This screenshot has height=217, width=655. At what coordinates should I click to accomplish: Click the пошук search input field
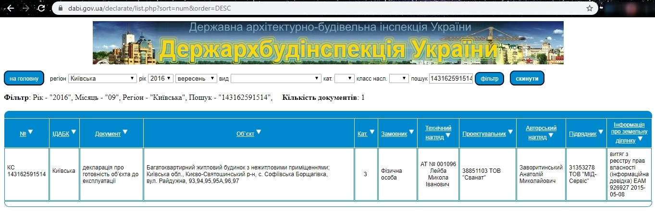[x=451, y=78]
